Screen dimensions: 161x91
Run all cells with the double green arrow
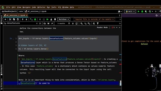pyautogui.click(x=48, y=19)
